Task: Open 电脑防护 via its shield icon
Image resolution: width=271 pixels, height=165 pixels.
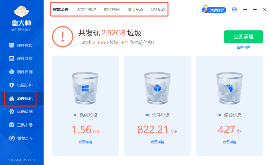Action: 12,85
